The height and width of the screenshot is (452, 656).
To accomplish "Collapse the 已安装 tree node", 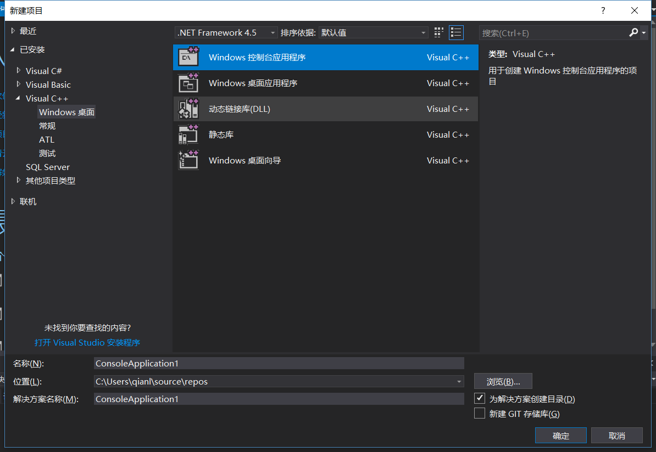I will pos(13,50).
